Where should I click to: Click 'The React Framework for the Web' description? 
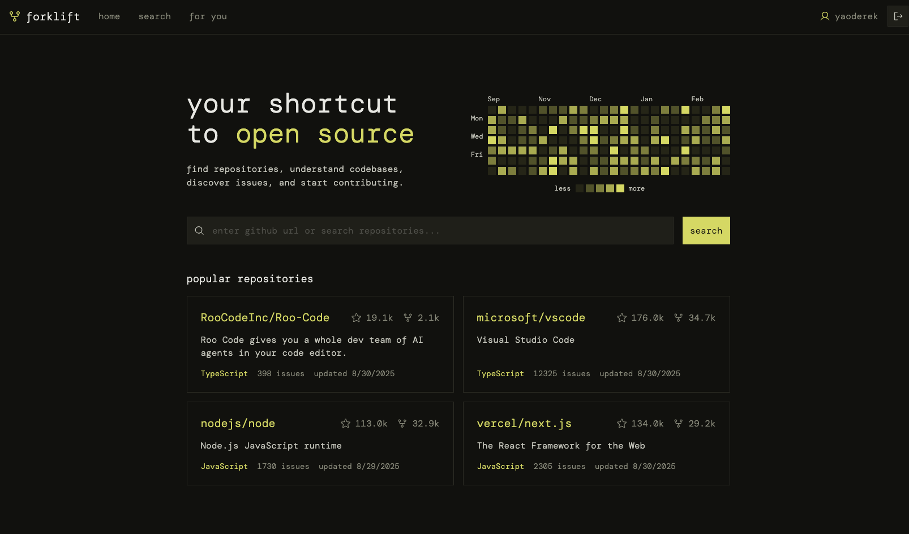click(x=561, y=446)
